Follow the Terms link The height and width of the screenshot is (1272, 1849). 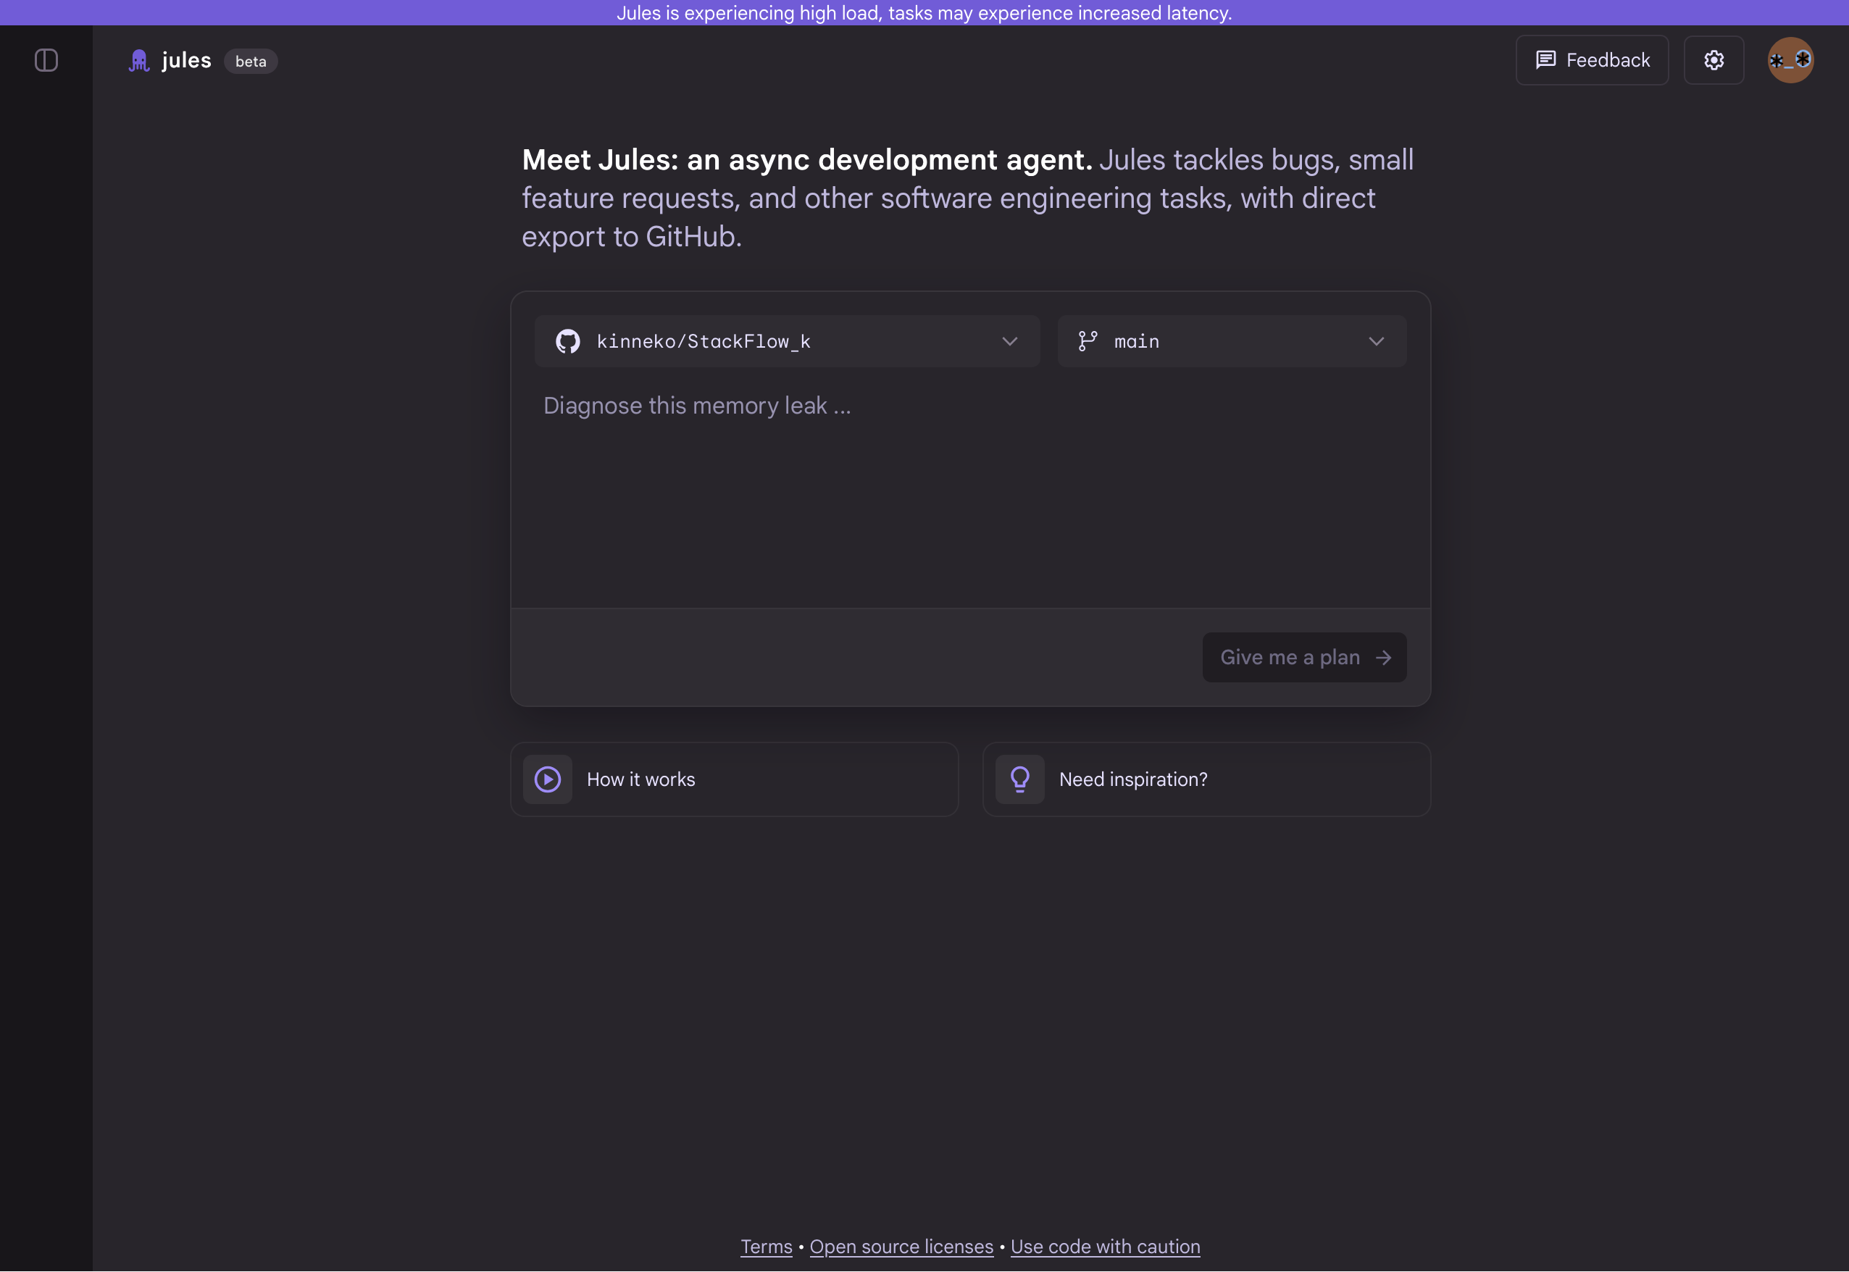[766, 1247]
